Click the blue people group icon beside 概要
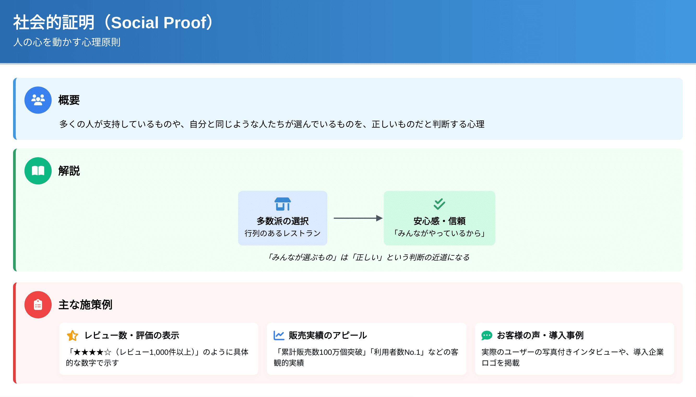The width and height of the screenshot is (696, 397). [38, 100]
